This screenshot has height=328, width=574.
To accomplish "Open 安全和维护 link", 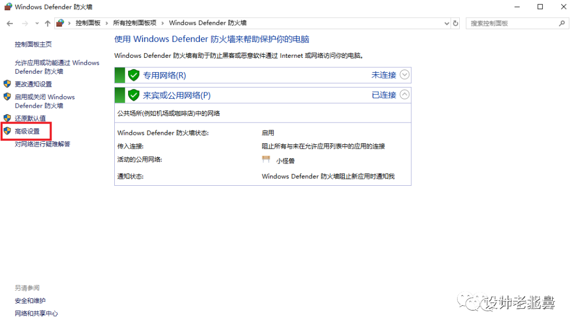I will click(x=30, y=300).
